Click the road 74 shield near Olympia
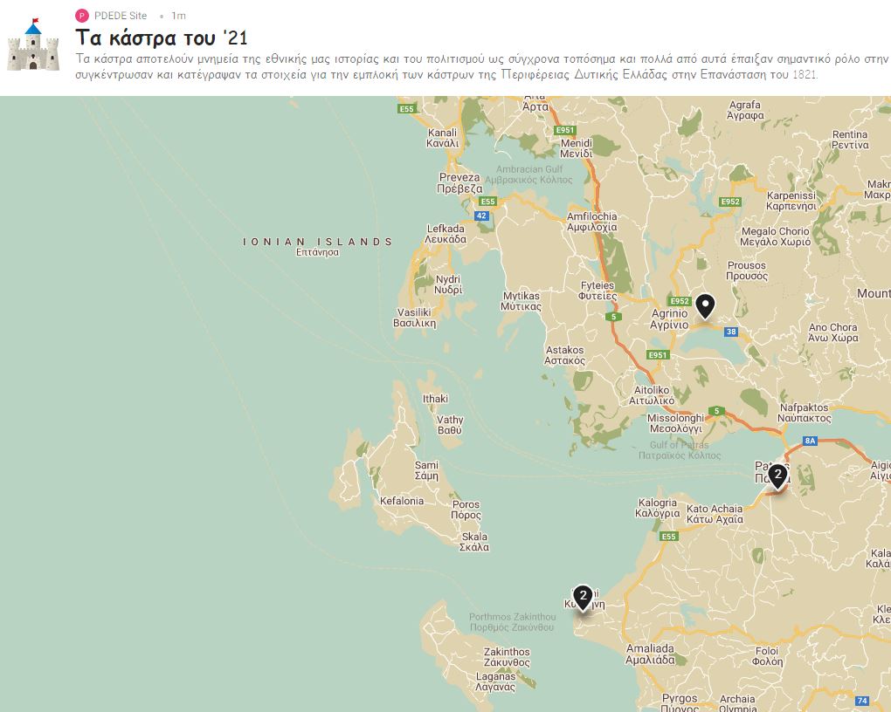The width and height of the screenshot is (891, 712). [x=862, y=701]
